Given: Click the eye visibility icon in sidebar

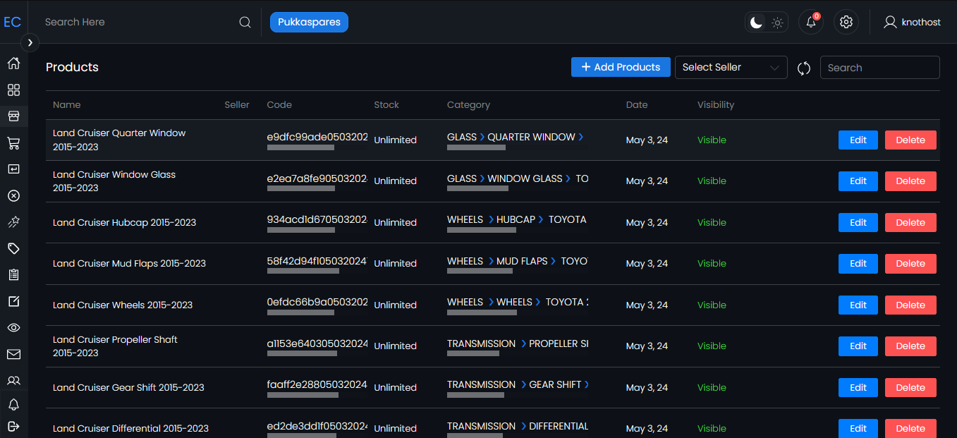Looking at the screenshot, I should pos(13,328).
